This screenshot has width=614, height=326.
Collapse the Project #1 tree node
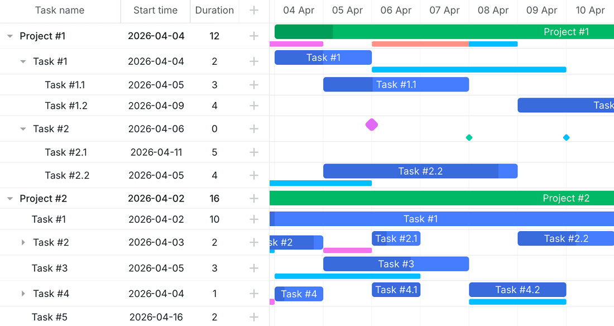10,36
